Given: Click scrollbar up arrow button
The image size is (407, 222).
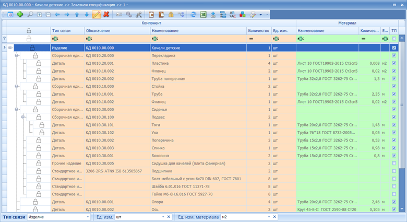Looking at the screenshot, I should (402, 38).
